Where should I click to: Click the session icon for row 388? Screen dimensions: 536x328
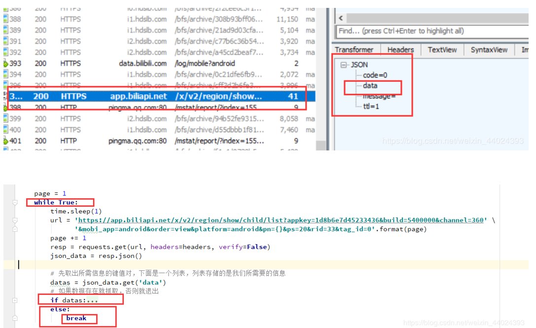[5, 19]
